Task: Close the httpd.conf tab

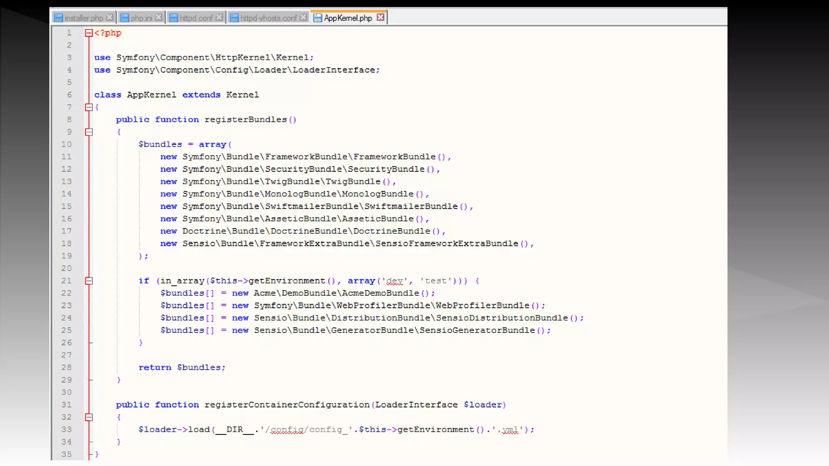Action: pyautogui.click(x=219, y=17)
